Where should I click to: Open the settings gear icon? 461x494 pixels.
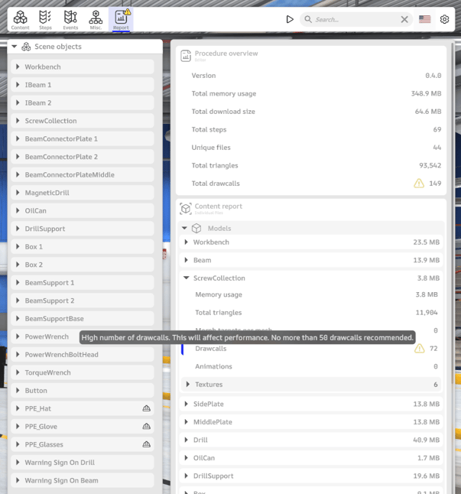point(444,19)
